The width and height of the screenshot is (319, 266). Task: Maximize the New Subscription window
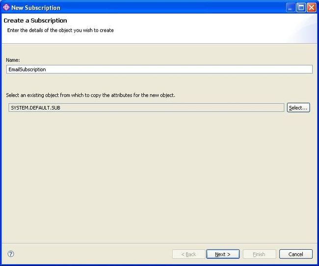click(301, 8)
